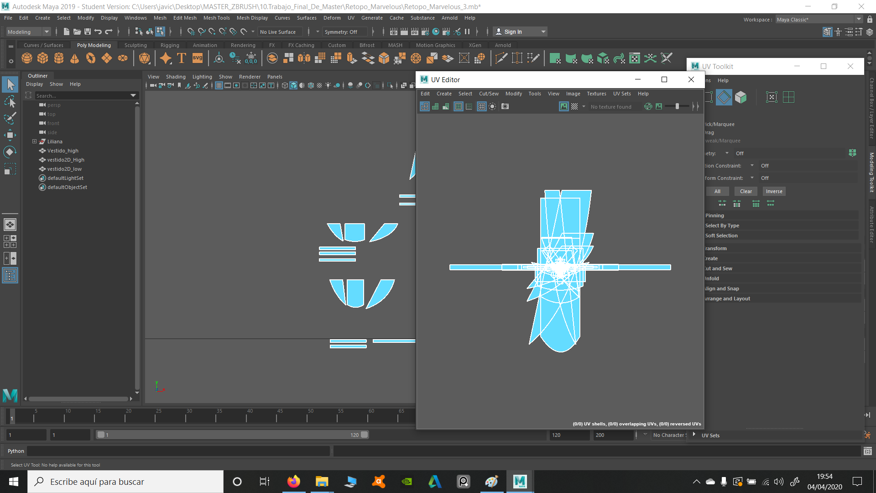The height and width of the screenshot is (493, 876).
Task: Click the Inverse selection button
Action: pyautogui.click(x=774, y=191)
